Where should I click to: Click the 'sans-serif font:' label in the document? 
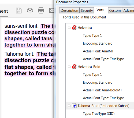21,26
